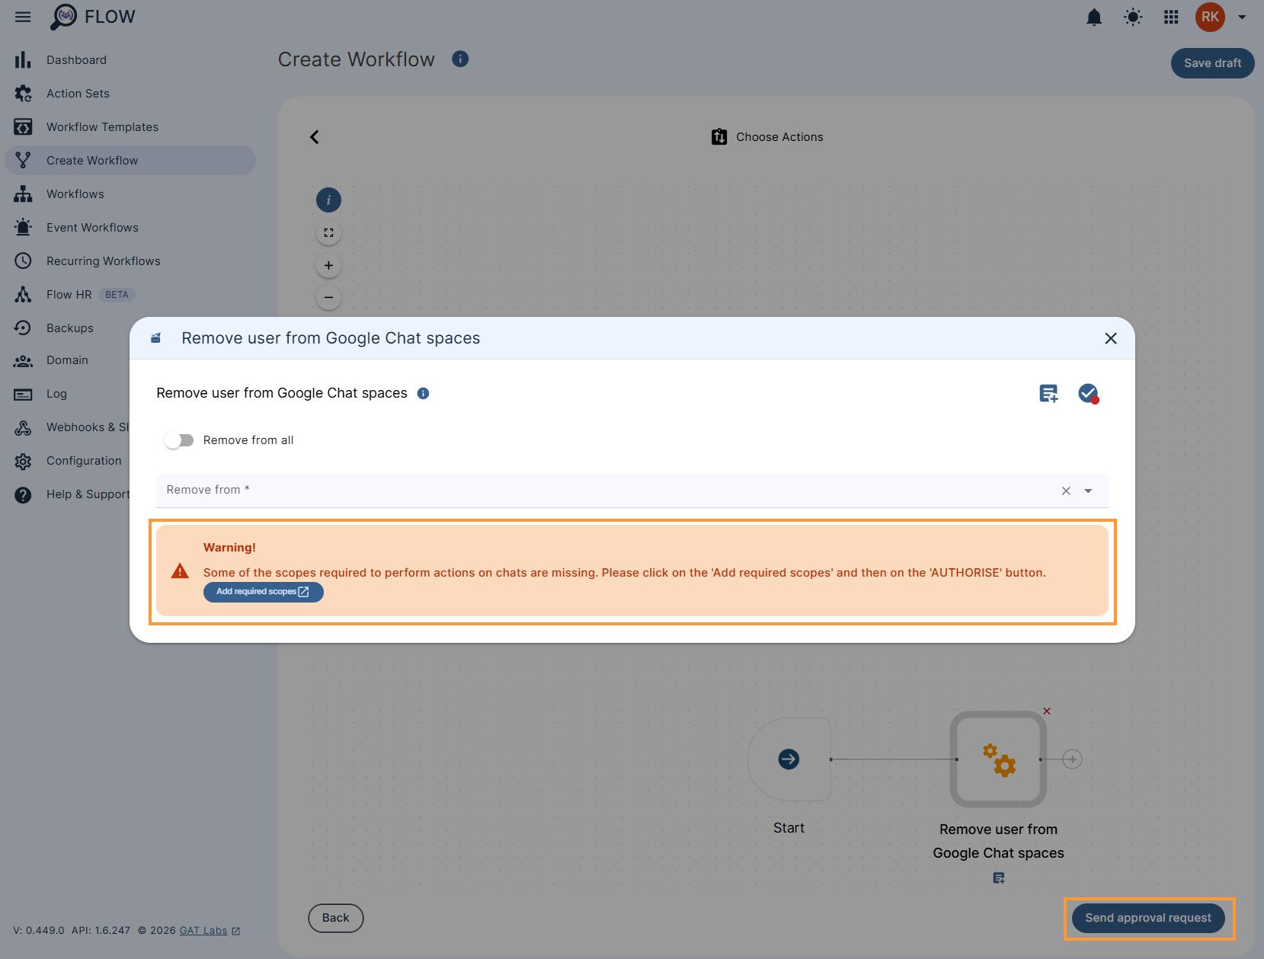Open Domain page

click(x=69, y=360)
